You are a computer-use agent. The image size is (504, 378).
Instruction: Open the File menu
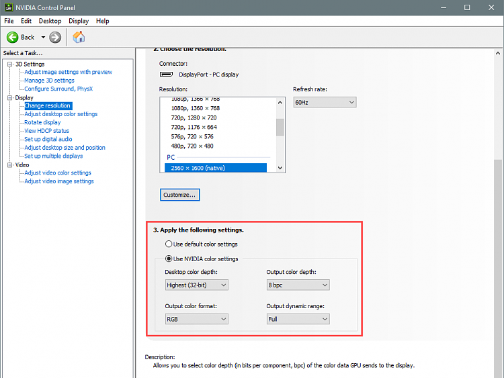(x=9, y=21)
